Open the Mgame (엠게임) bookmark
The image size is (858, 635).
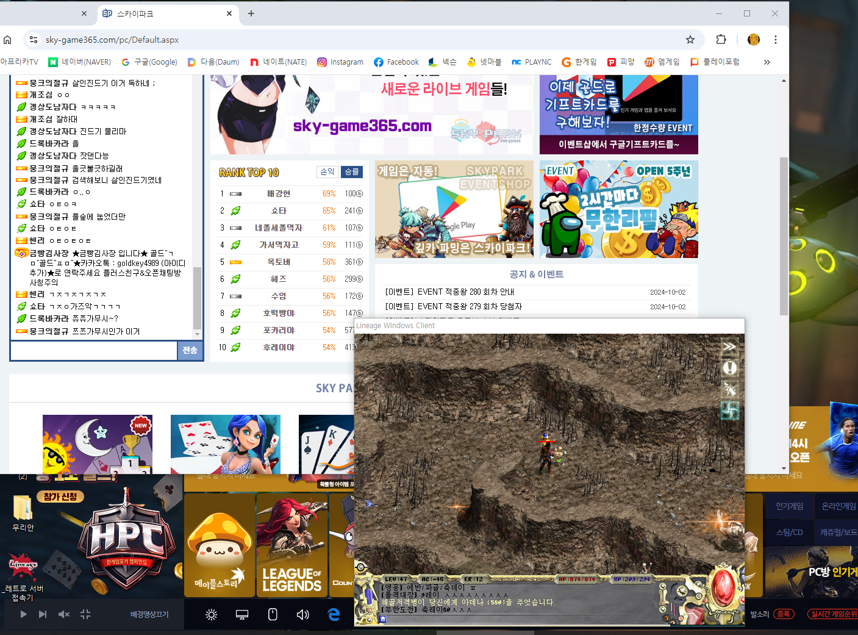coord(662,62)
